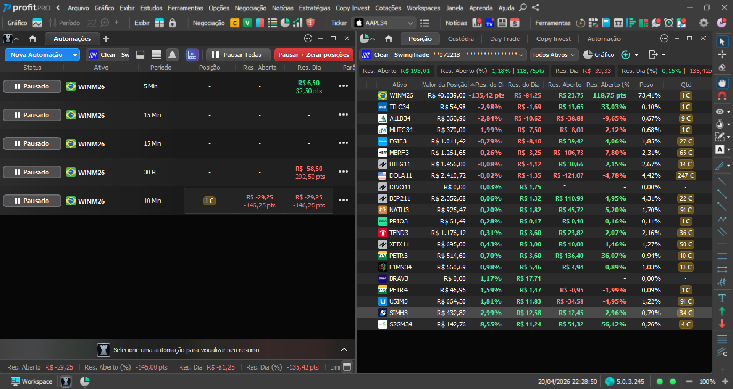Activate the hand pan tool
Image resolution: width=733 pixels, height=389 pixels.
pos(722,83)
